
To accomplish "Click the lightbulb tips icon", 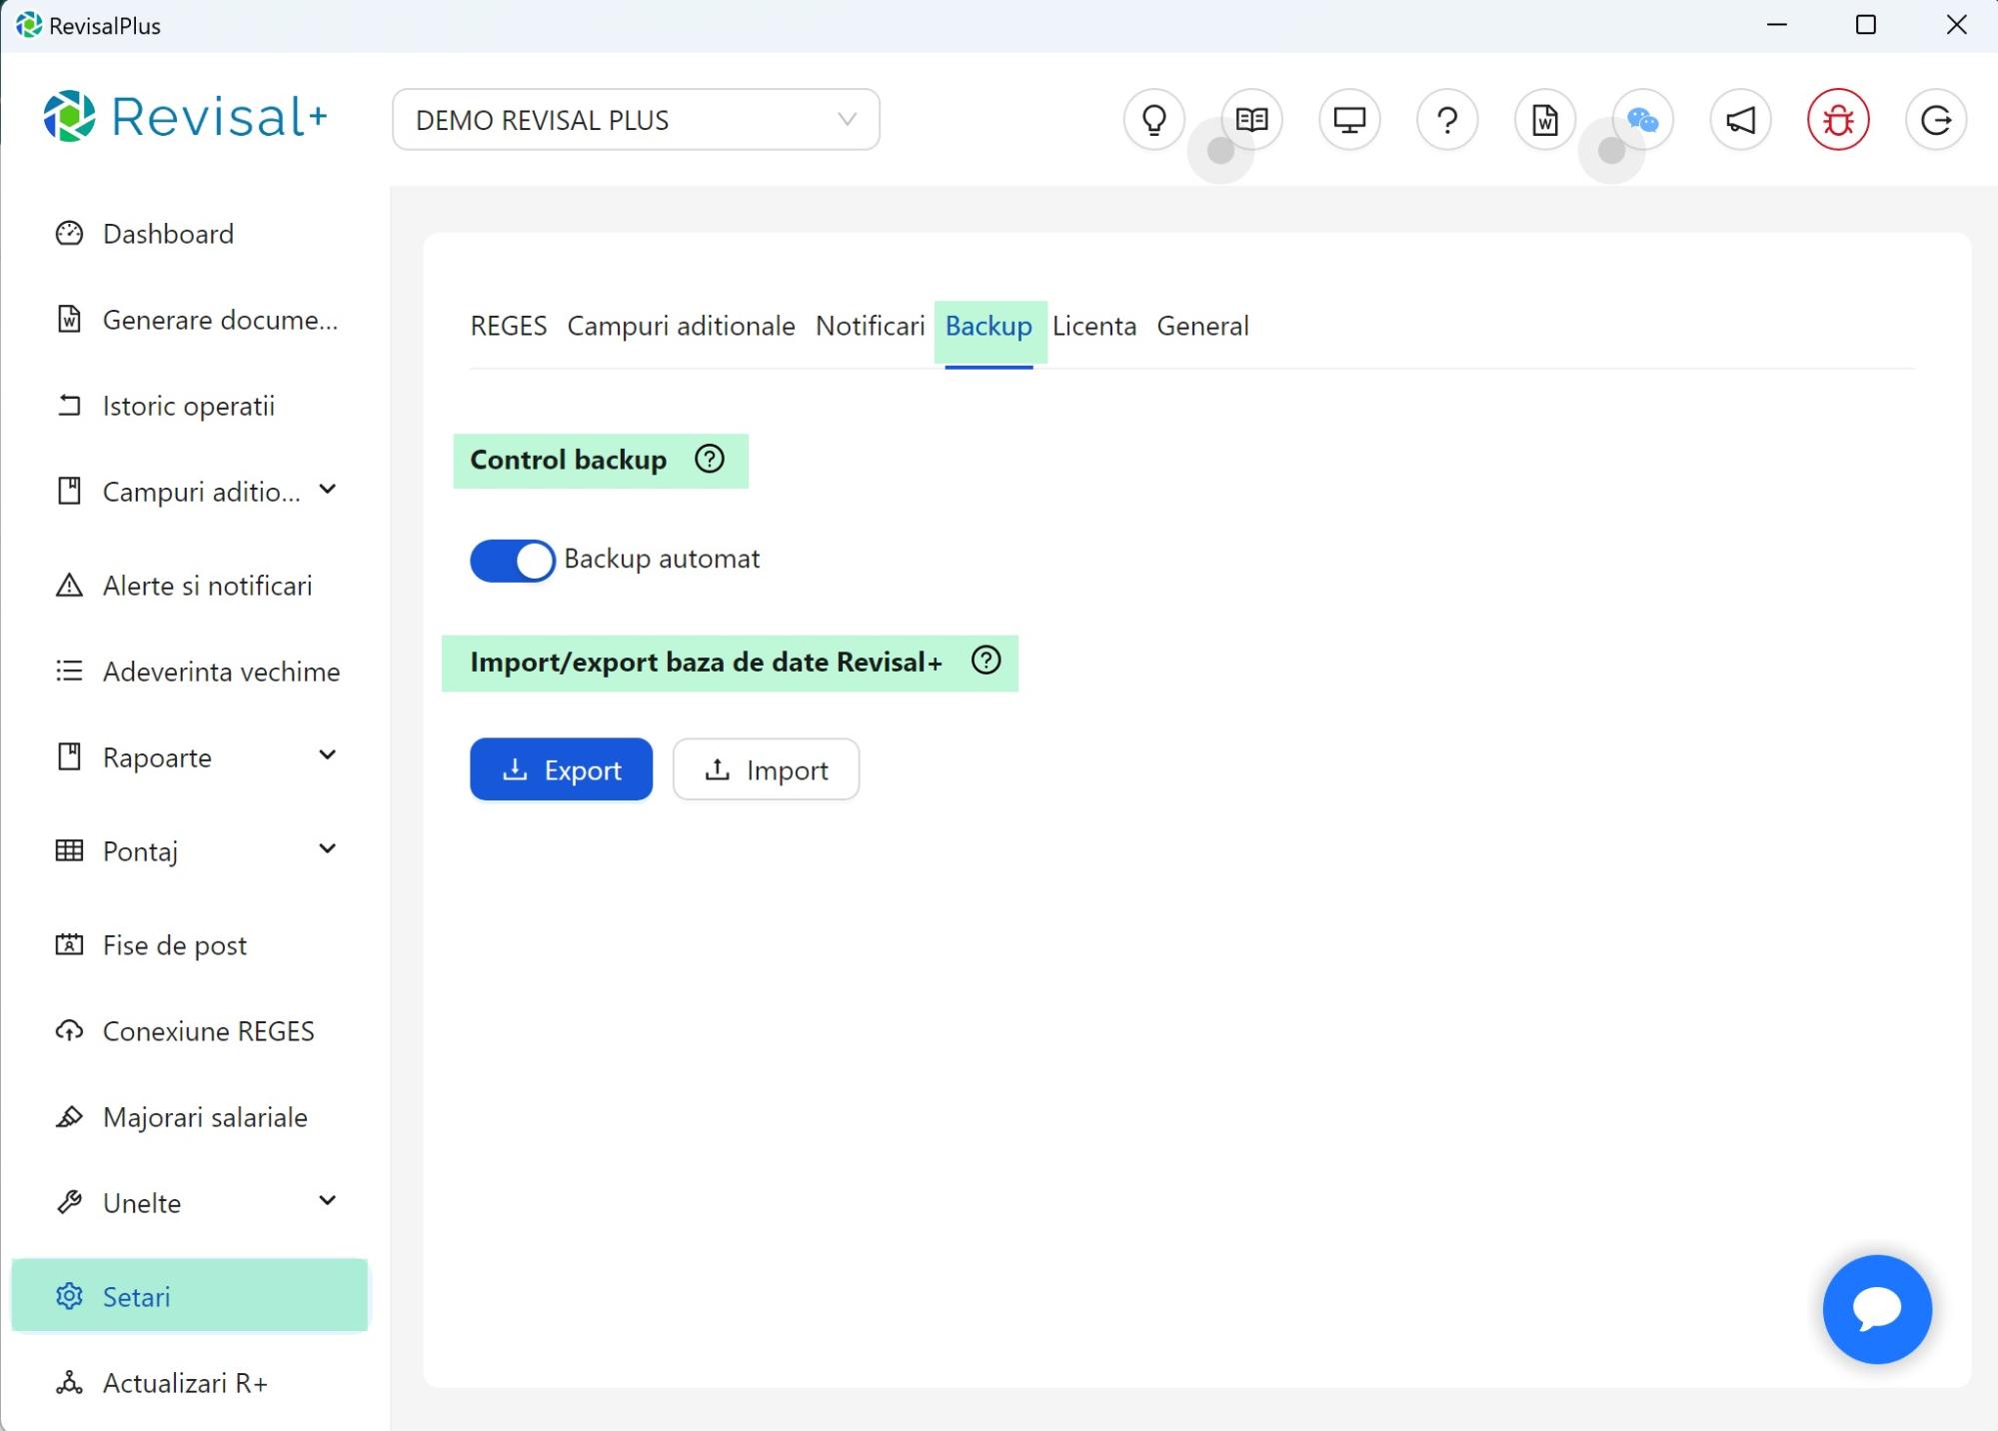I will pos(1153,120).
